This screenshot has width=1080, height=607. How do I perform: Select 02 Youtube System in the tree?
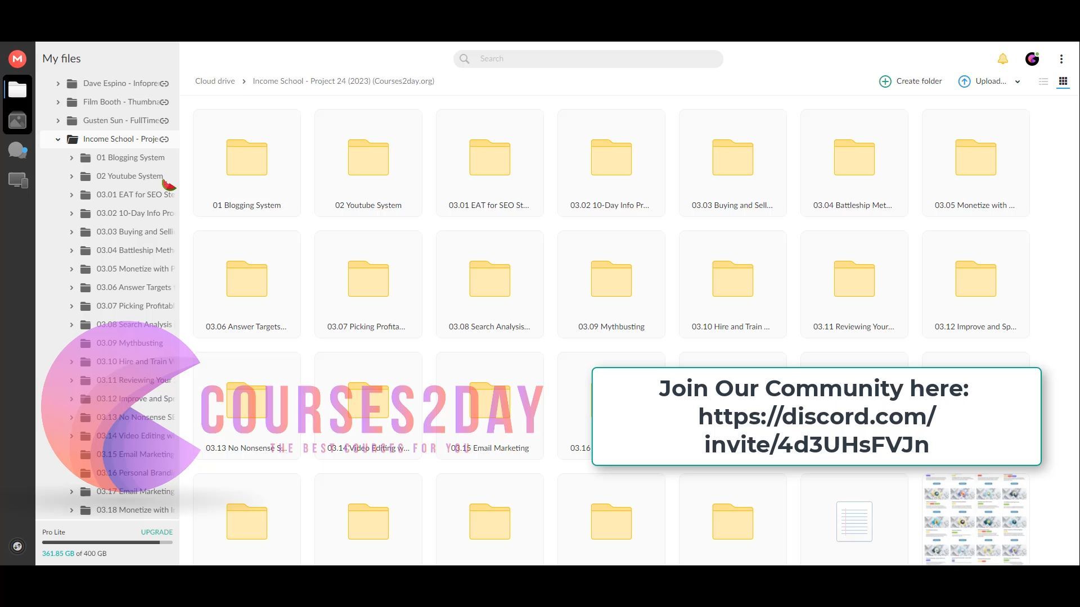point(129,176)
